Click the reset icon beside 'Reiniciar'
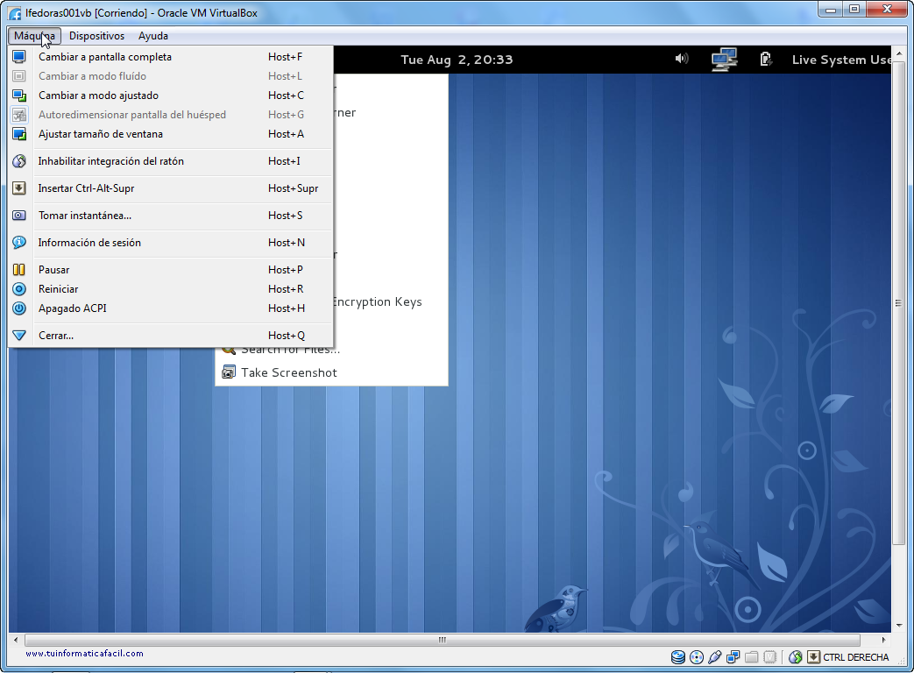This screenshot has width=914, height=673. pos(19,289)
